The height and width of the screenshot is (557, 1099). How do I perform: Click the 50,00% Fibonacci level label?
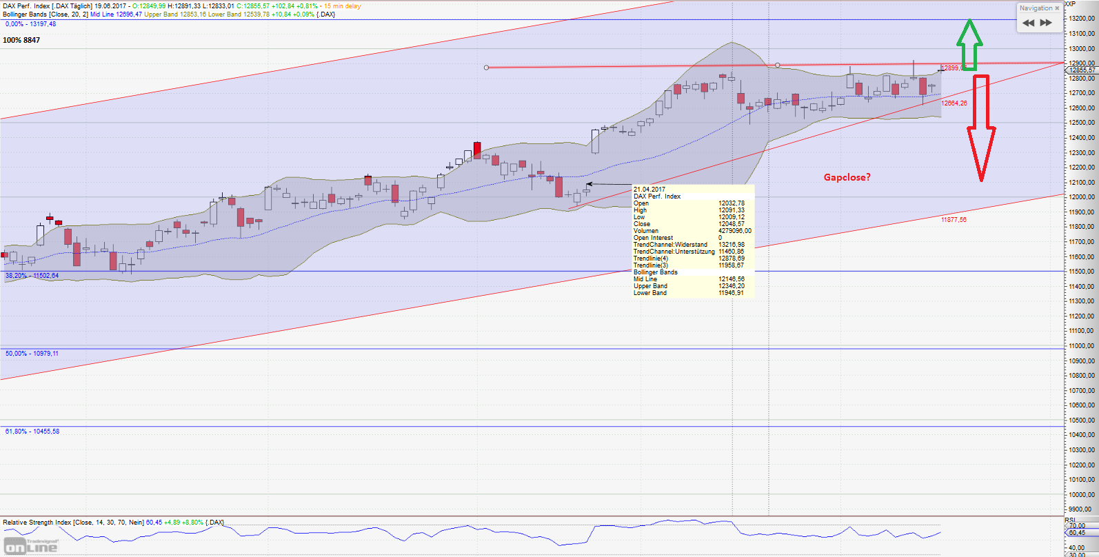(x=32, y=354)
